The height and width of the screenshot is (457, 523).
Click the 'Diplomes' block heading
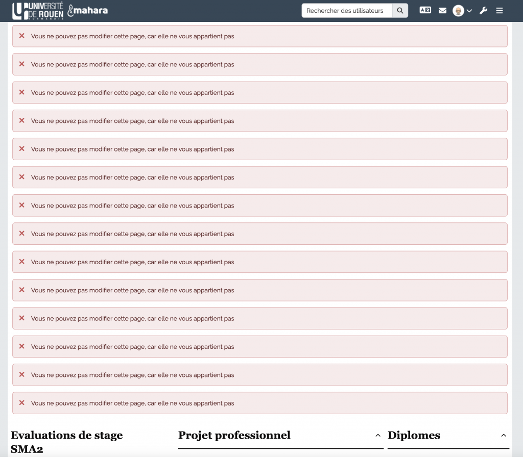414,436
